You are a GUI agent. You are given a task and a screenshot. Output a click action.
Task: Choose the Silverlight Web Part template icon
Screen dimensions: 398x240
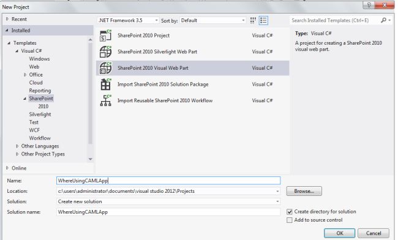tap(105, 52)
